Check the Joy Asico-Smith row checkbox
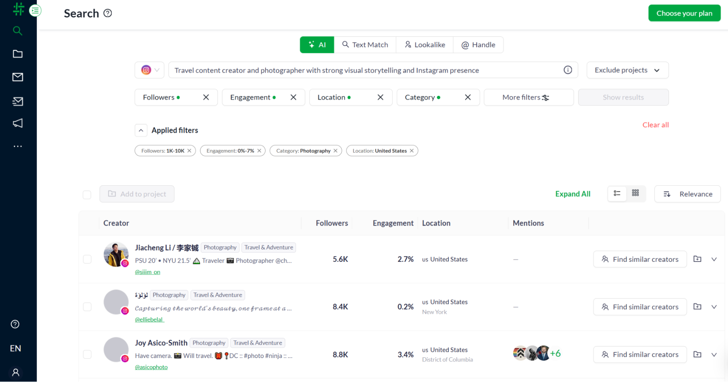The height and width of the screenshot is (382, 728). 87,354
